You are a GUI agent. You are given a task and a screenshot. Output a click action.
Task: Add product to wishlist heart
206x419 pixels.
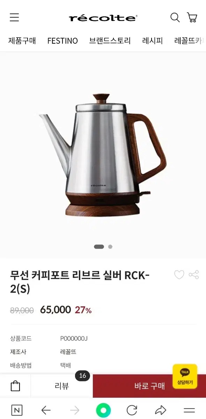pos(179,275)
